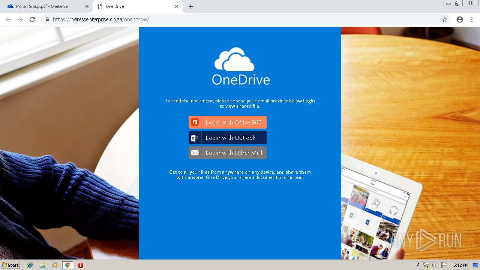Open the media player taskbar icon
Viewport: 480px width, 270px height.
pyautogui.click(x=55, y=265)
